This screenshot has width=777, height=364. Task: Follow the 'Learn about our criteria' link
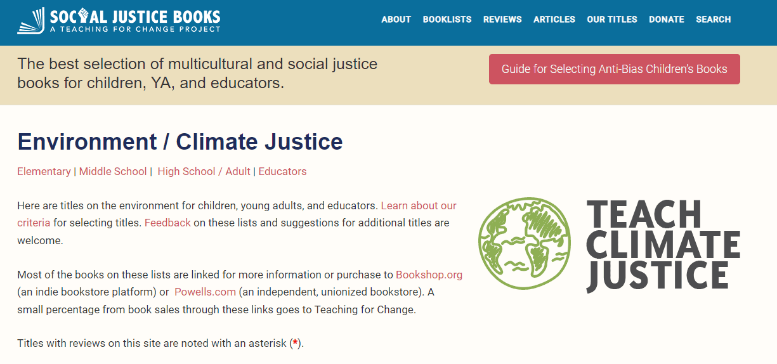[419, 205]
